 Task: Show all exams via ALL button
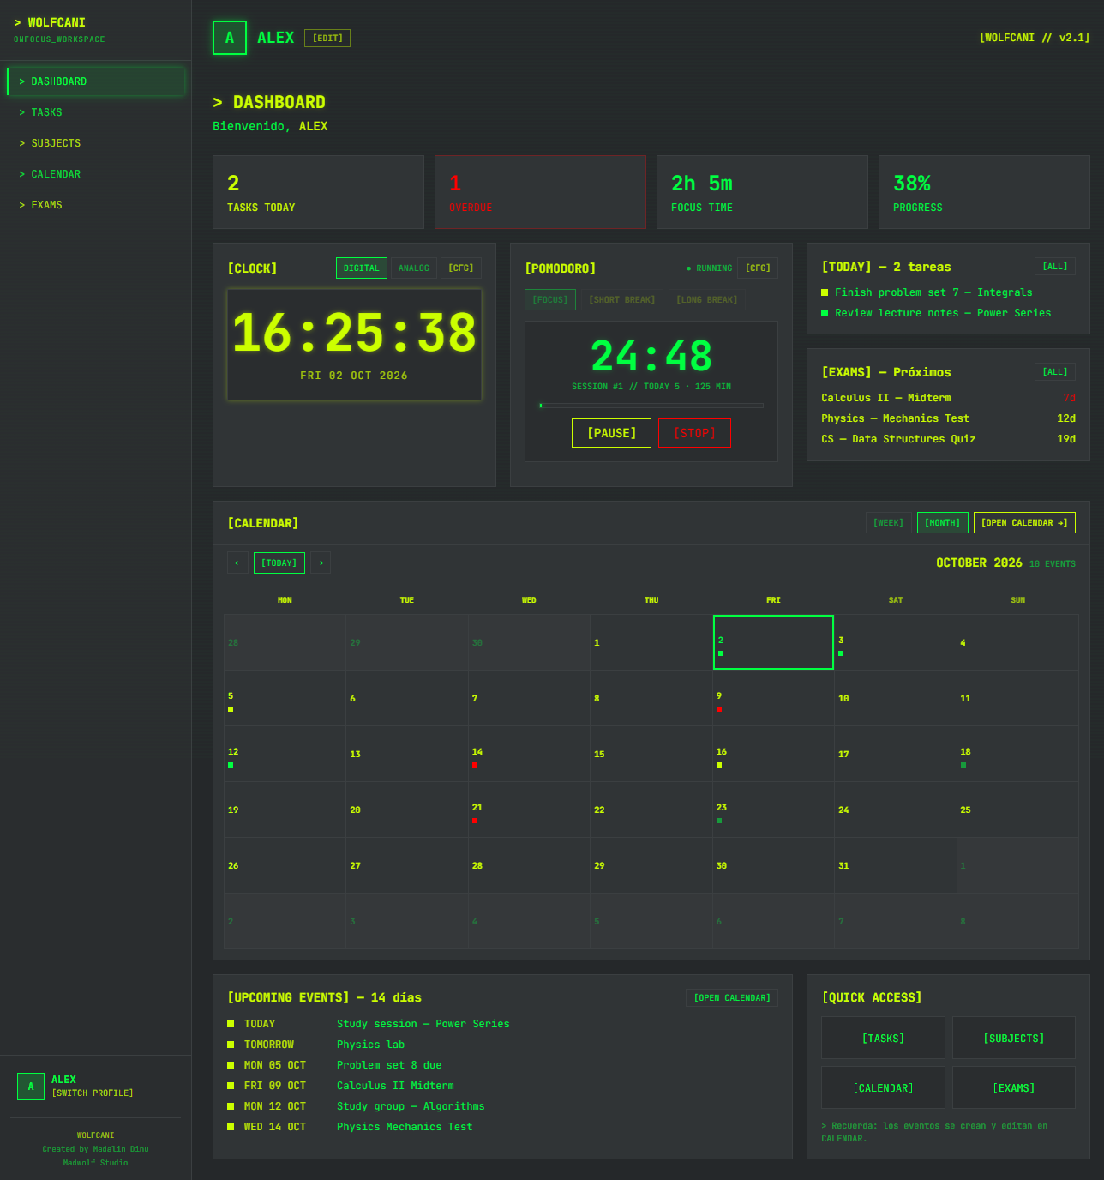(1055, 371)
